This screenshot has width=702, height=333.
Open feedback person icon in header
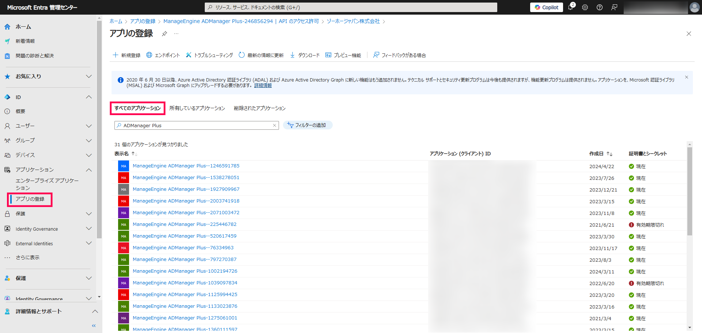614,7
